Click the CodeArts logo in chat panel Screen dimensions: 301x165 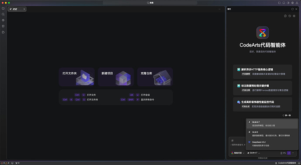pos(263,33)
